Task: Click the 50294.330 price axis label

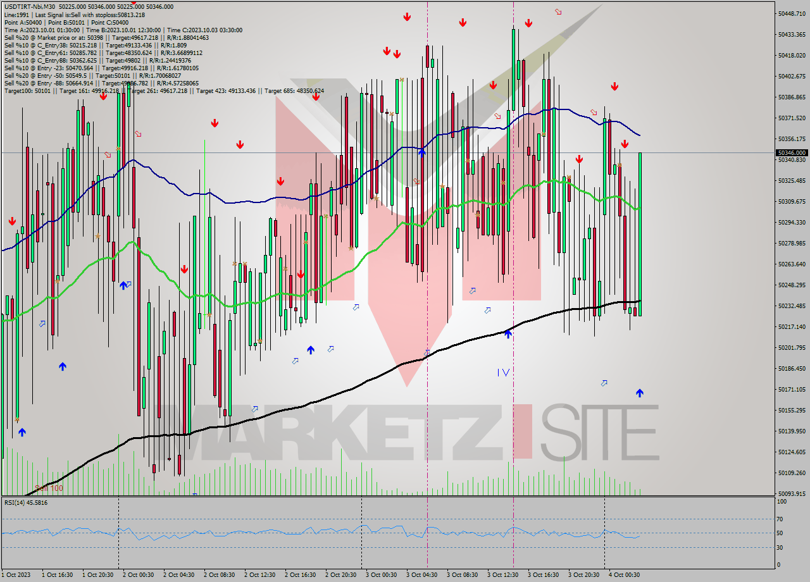Action: [x=791, y=222]
